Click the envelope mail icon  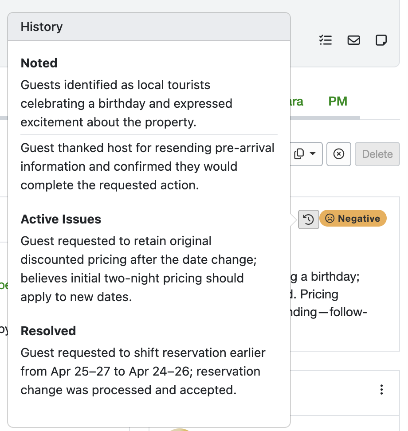click(x=353, y=40)
